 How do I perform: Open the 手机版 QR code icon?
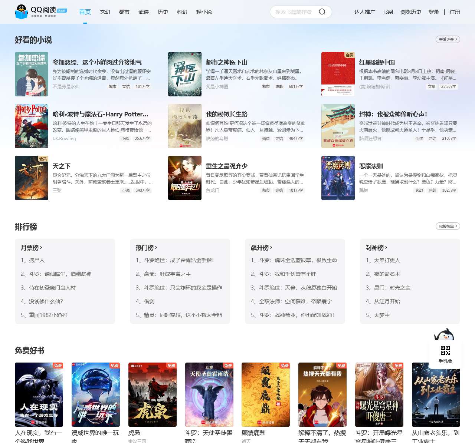(445, 350)
